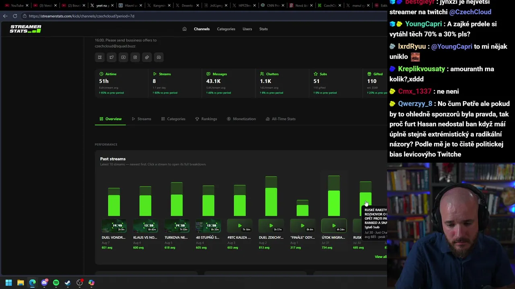Viewport: 515px width, 289px height.
Task: Click the Aug 2 stream viewership bar
Action: point(271,196)
